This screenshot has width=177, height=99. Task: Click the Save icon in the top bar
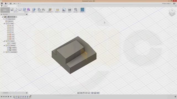[x=11, y=4]
